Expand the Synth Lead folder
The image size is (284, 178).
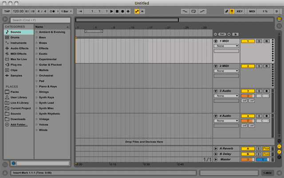click(x=36, y=103)
